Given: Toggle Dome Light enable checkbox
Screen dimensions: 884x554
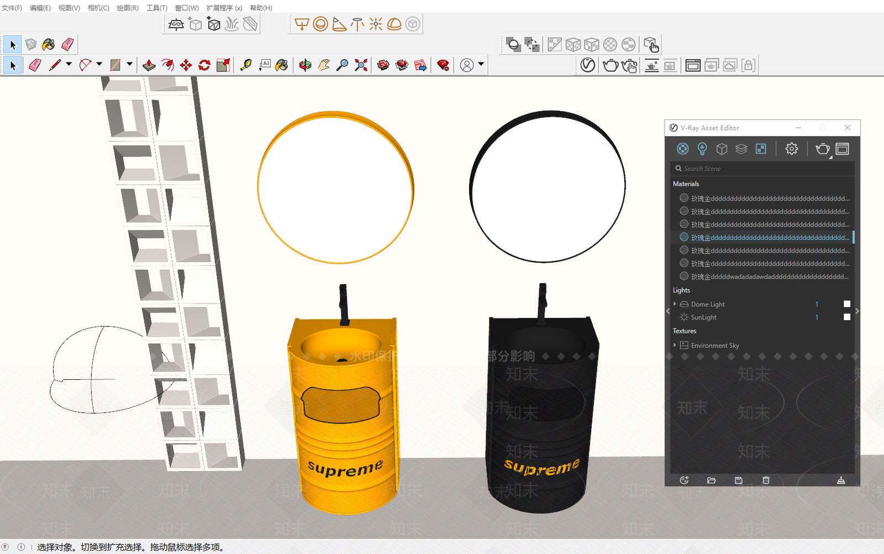Looking at the screenshot, I should pos(847,304).
